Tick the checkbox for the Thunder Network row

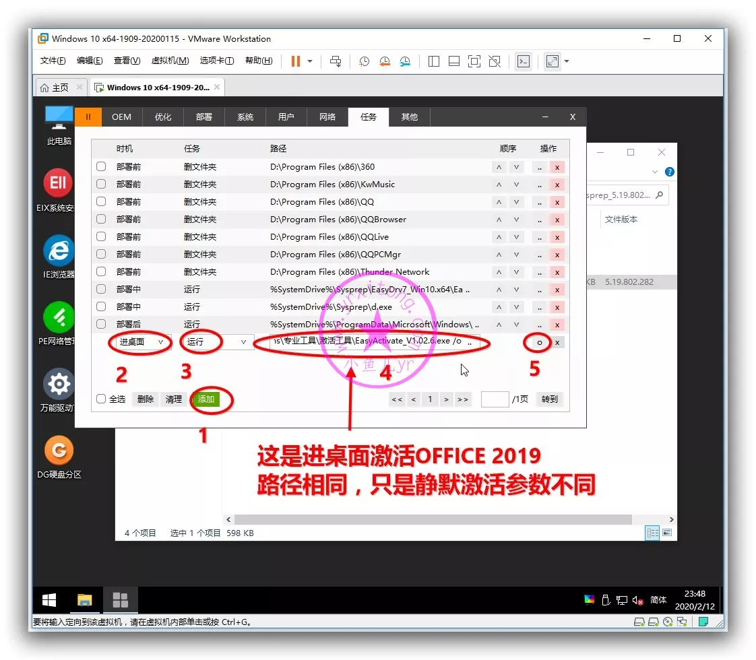click(101, 272)
